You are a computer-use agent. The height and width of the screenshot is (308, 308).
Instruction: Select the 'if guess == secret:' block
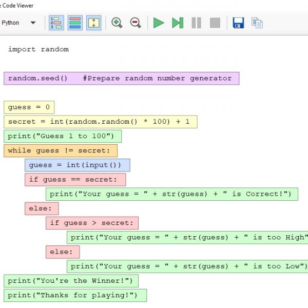[75, 179]
